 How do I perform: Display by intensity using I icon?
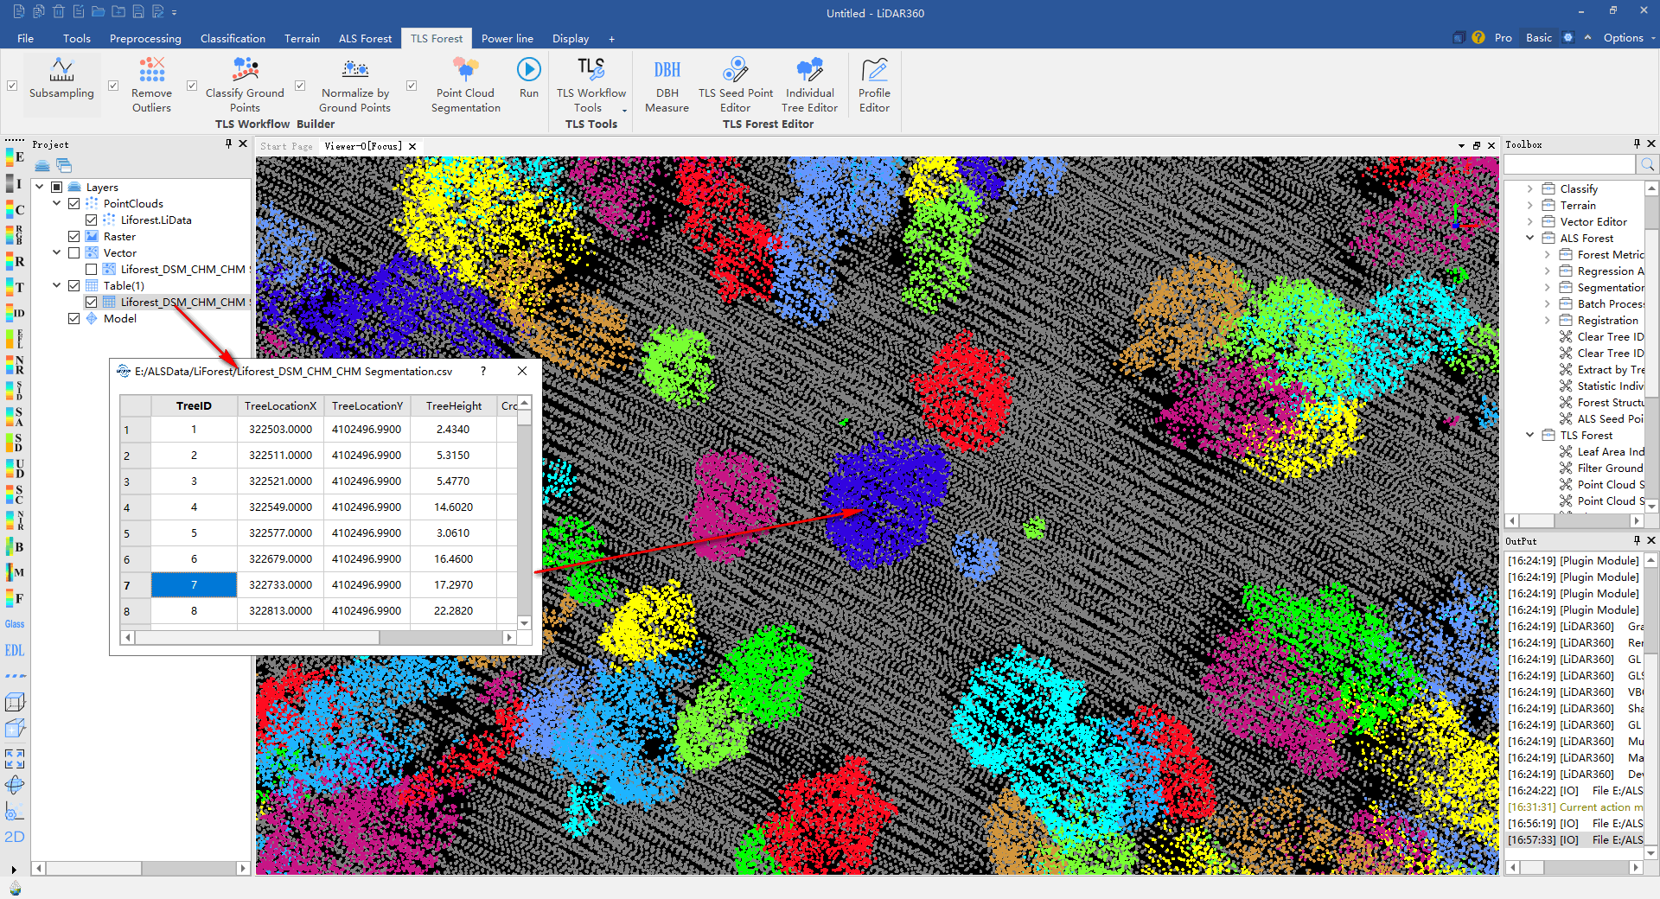(15, 183)
